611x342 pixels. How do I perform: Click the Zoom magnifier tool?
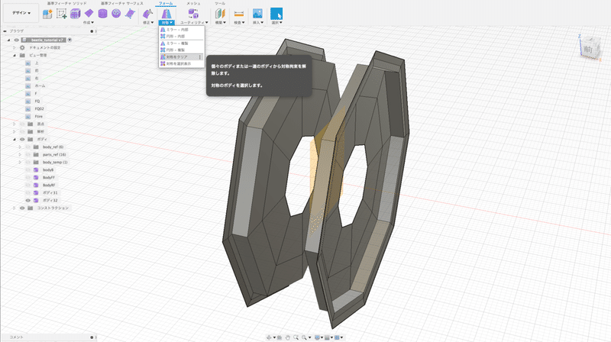coord(296,337)
